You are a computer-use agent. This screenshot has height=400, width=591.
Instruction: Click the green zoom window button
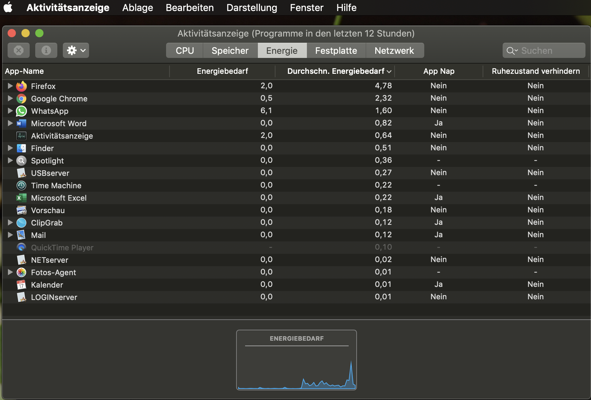coord(39,33)
